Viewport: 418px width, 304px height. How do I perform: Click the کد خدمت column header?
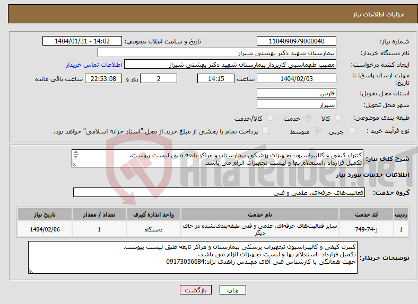367,214
